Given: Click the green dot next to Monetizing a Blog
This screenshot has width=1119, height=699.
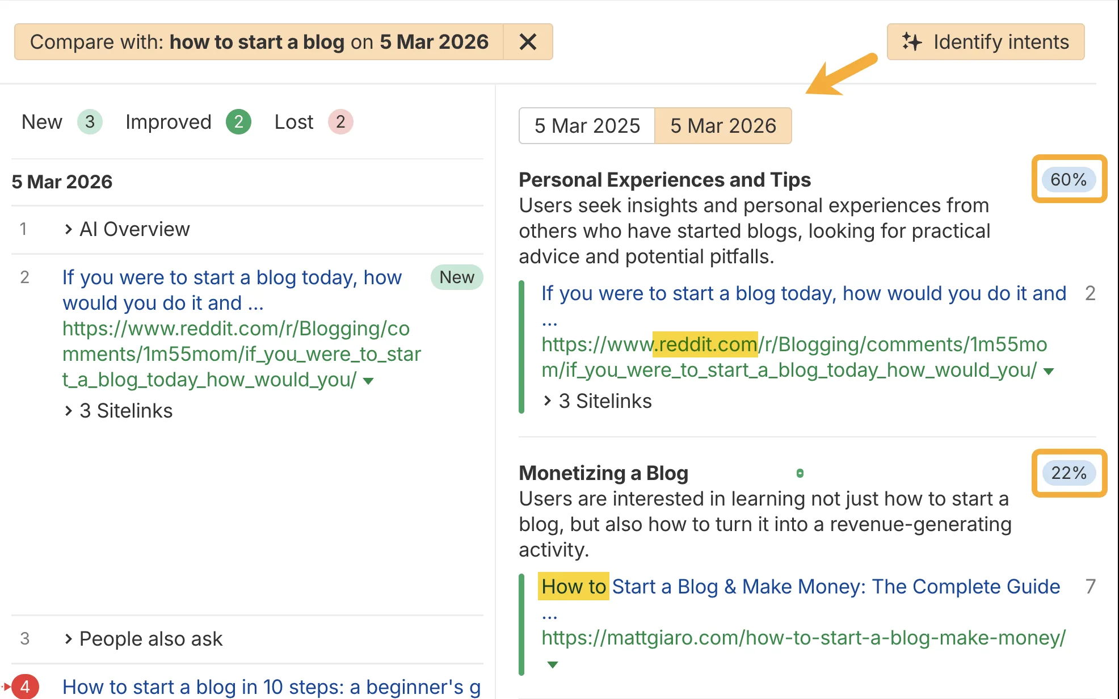Looking at the screenshot, I should pos(800,473).
